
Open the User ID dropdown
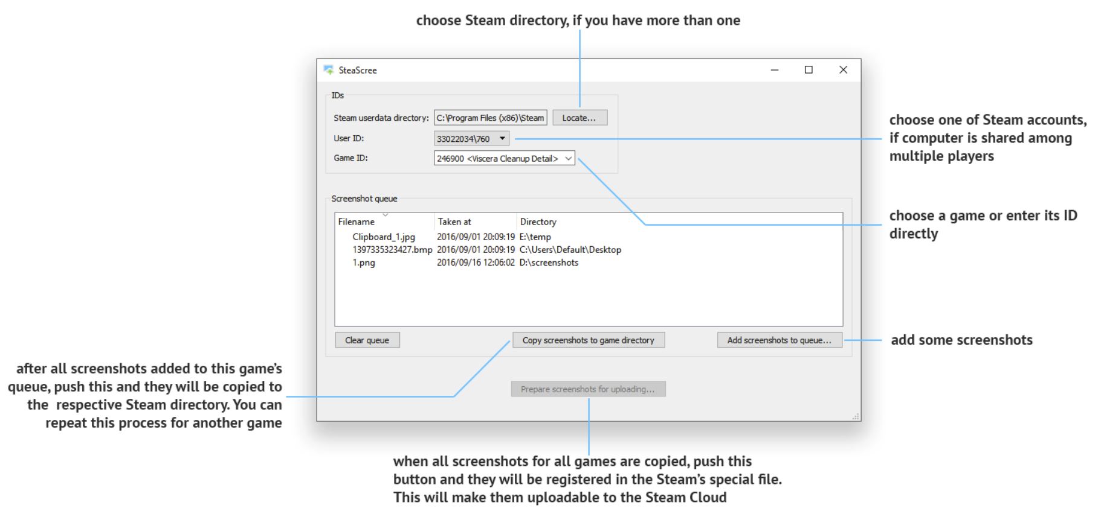472,139
